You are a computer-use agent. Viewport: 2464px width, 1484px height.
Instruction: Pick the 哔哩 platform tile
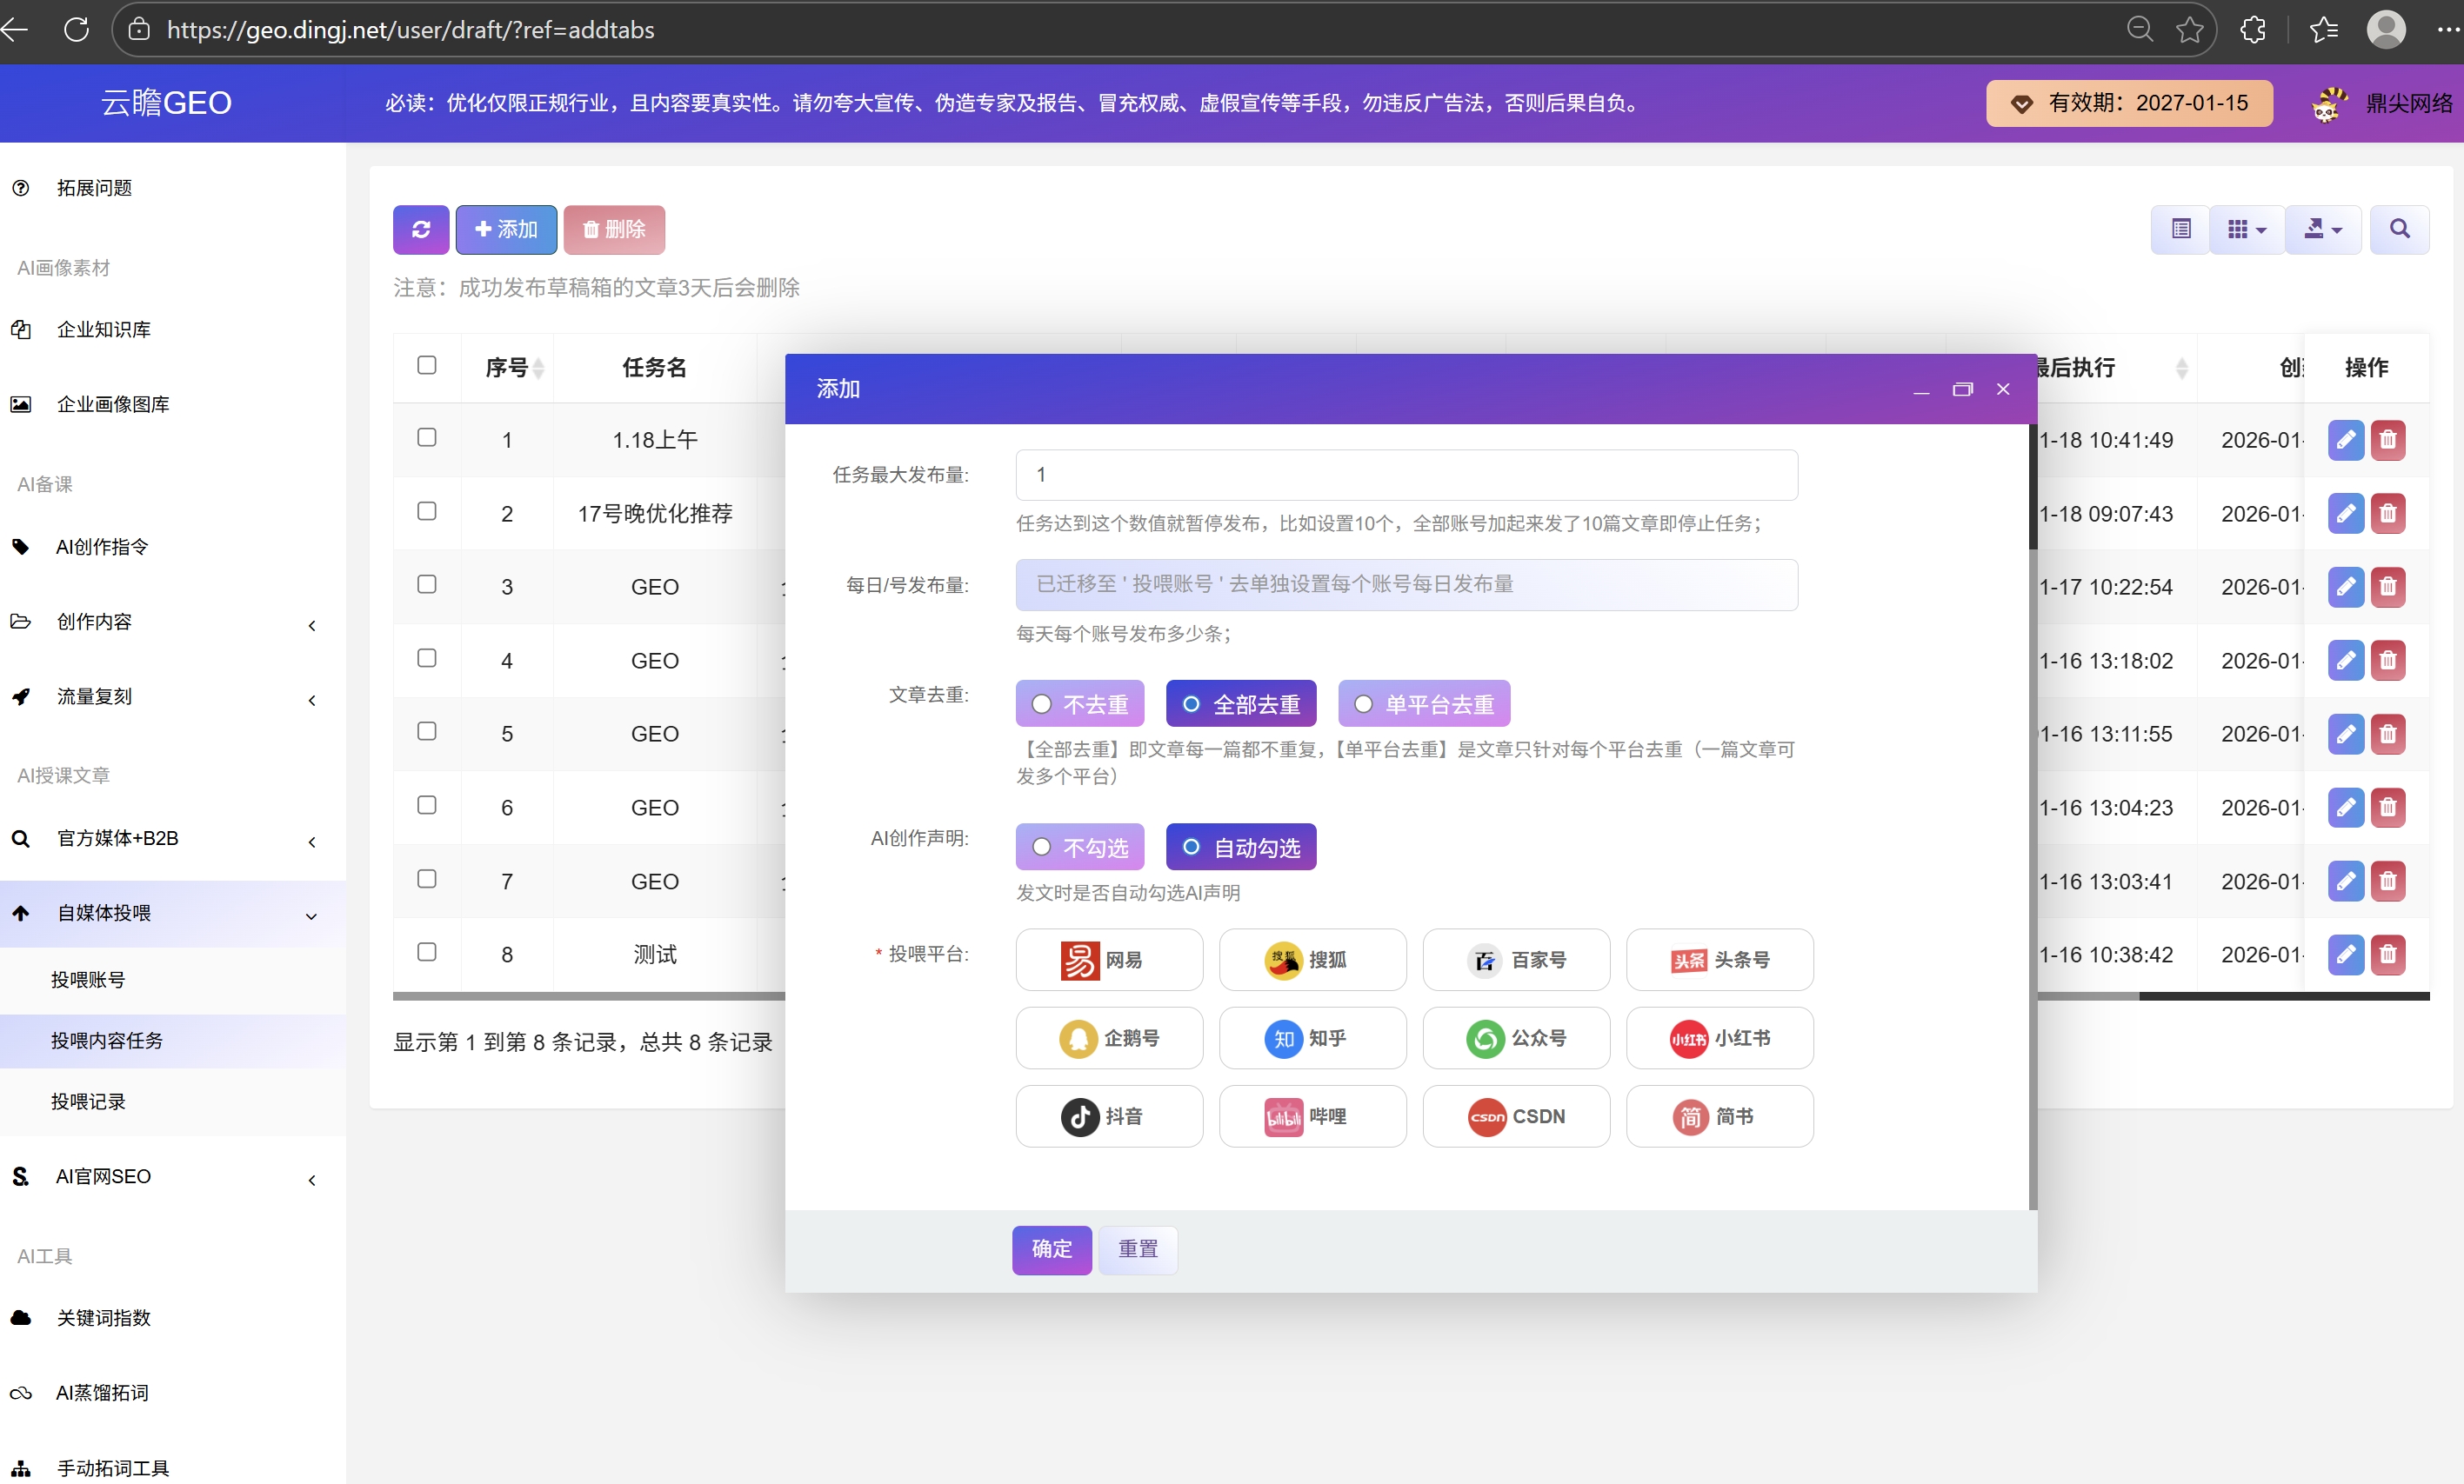(1312, 1116)
